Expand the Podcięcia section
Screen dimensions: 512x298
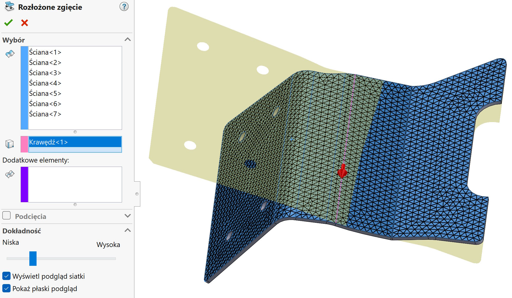tap(127, 216)
